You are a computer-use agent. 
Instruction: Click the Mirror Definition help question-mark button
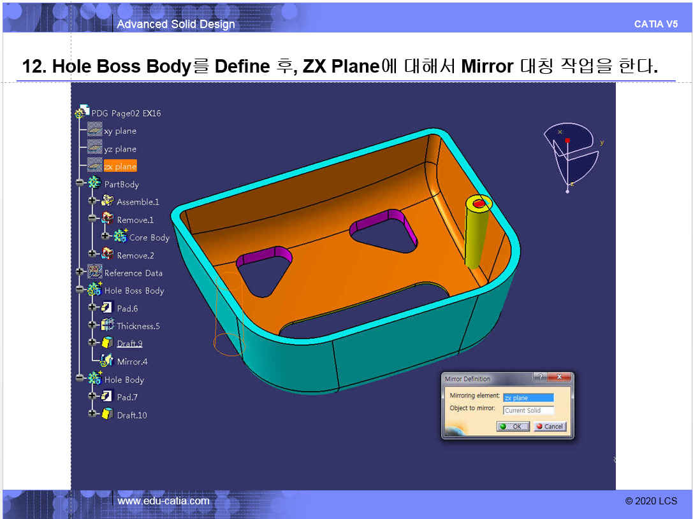click(x=541, y=378)
